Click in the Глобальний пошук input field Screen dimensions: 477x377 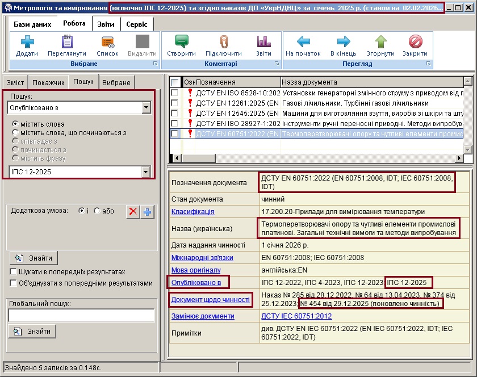[81, 316]
